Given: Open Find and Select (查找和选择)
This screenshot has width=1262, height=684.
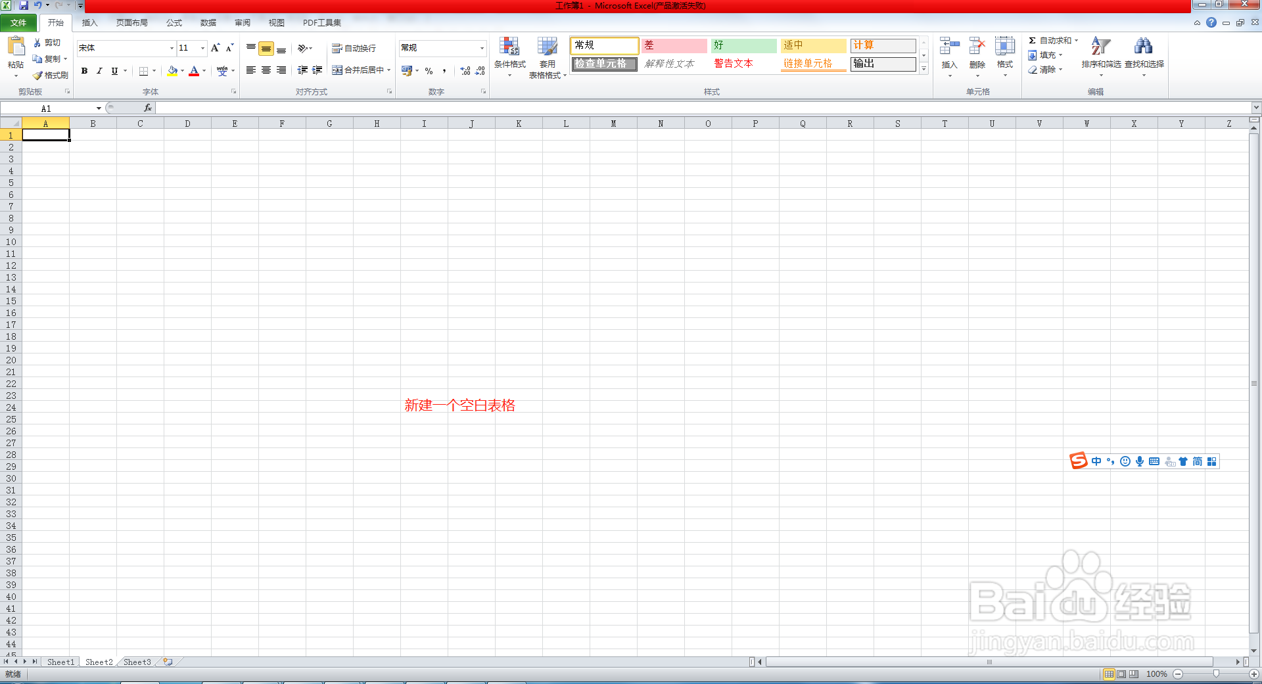Looking at the screenshot, I should pos(1144,57).
